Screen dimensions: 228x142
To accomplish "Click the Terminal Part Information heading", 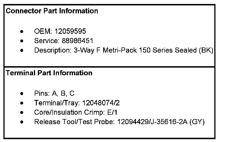I will 49,73.
